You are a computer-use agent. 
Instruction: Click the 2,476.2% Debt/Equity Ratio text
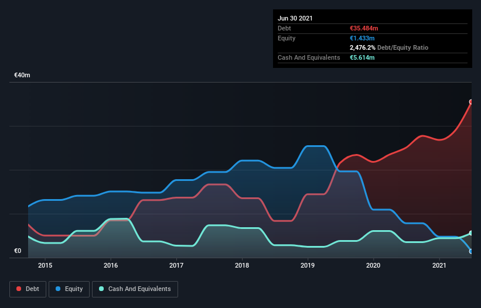pos(389,48)
